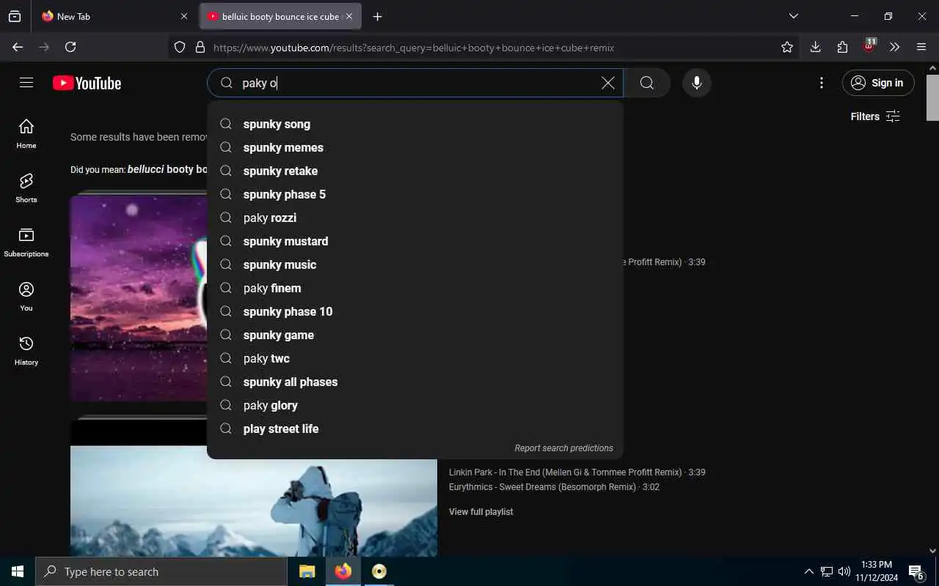Viewport: 939px width, 586px height.
Task: Choose suggestion "spunky phase 10"
Action: [x=415, y=311]
